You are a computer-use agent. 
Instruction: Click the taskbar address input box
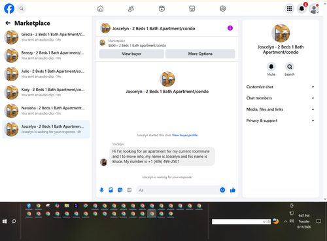pos(237,222)
